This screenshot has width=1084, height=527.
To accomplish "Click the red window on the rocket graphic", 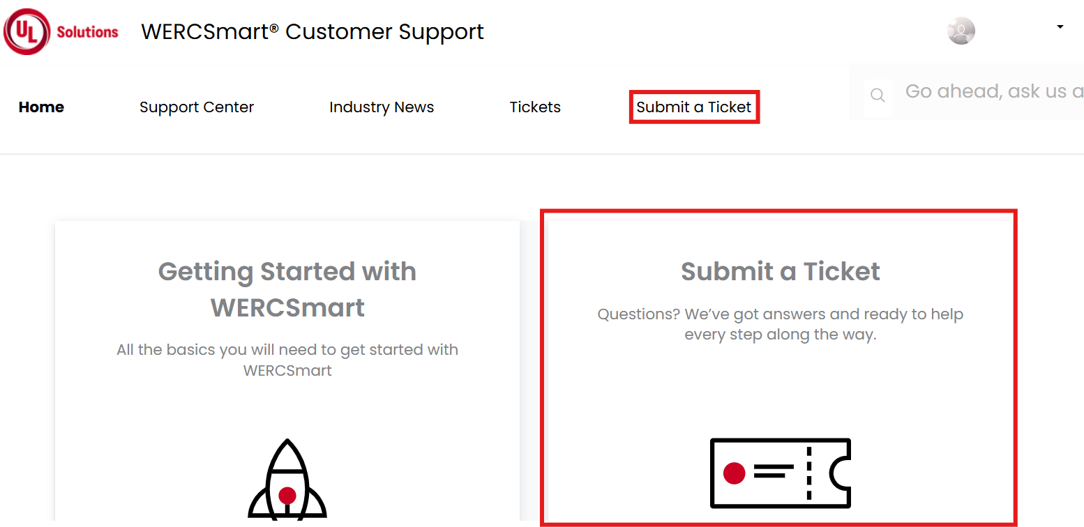I will (287, 496).
